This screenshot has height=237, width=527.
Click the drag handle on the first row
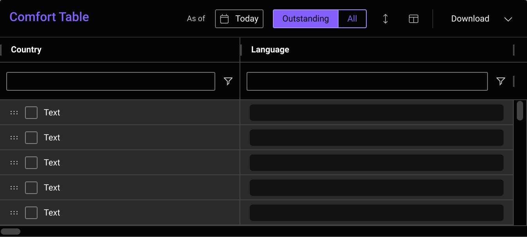tap(14, 113)
